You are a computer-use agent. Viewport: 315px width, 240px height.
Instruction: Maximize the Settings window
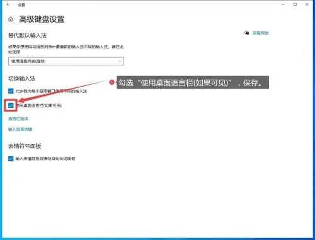coord(295,4)
